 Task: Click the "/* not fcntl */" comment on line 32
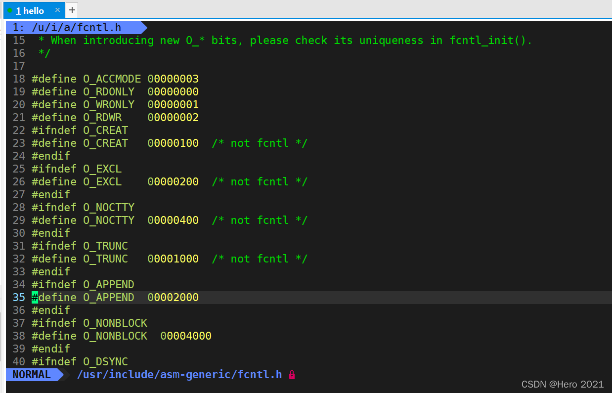pos(260,259)
